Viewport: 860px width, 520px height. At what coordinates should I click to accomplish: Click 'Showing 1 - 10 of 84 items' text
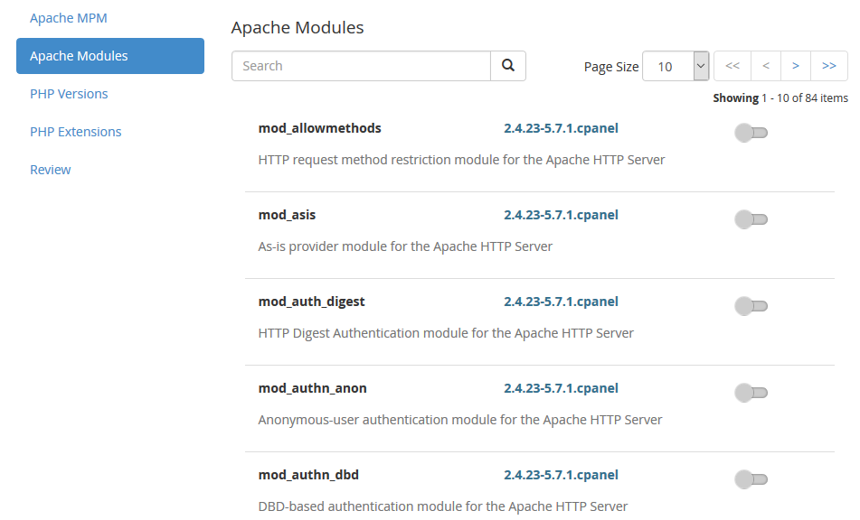point(780,98)
